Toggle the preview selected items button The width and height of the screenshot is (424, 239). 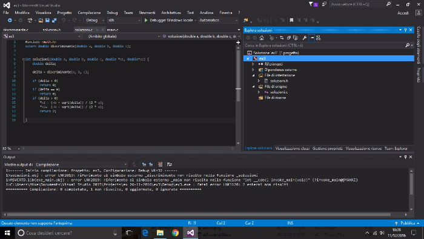(311, 38)
